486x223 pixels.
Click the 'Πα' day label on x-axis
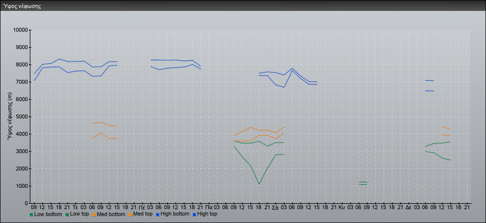click(209, 207)
